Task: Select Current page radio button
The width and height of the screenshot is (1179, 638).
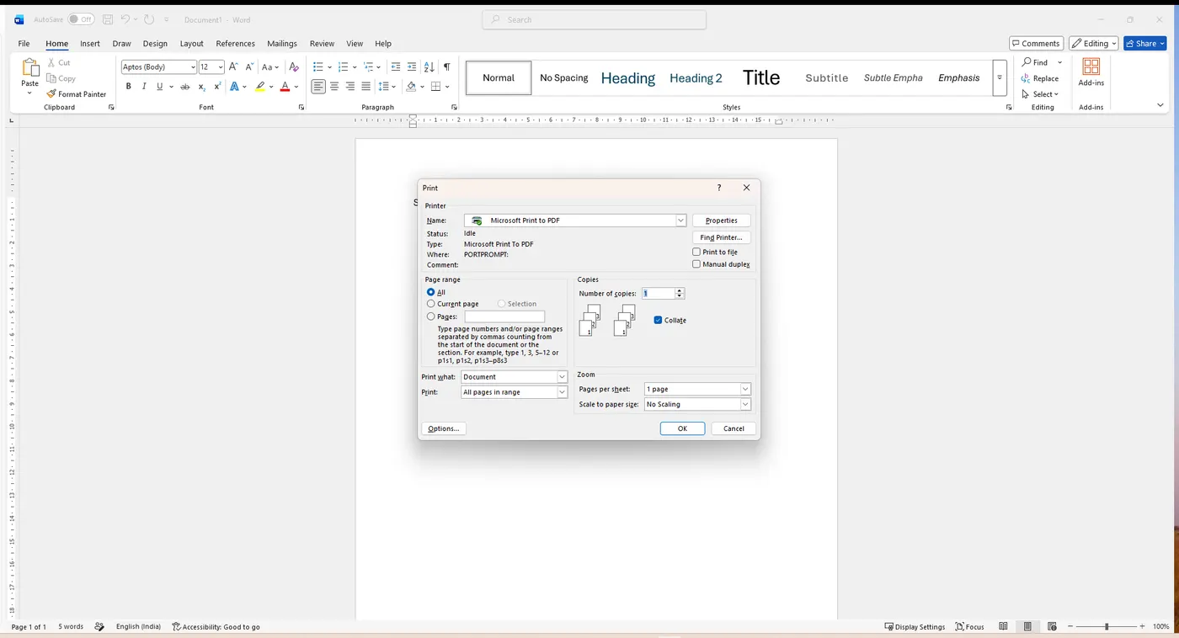Action: point(431,304)
